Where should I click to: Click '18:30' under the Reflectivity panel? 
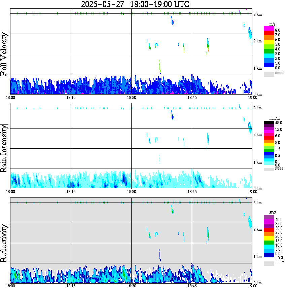point(131,286)
